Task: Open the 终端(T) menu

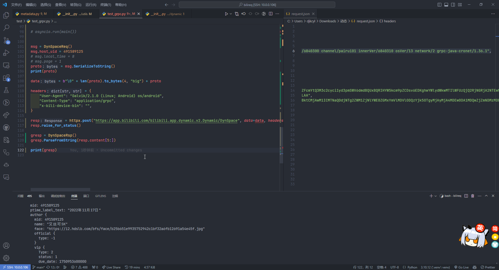Action: coord(105,5)
